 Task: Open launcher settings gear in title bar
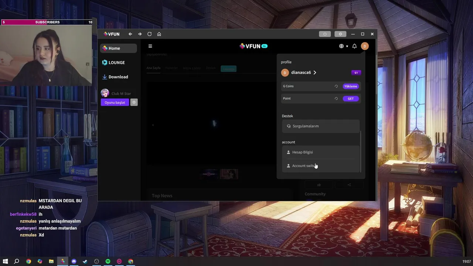pyautogui.click(x=340, y=34)
